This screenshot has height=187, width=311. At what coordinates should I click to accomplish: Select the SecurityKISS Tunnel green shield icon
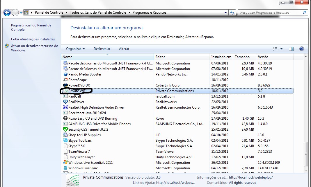[65, 130]
